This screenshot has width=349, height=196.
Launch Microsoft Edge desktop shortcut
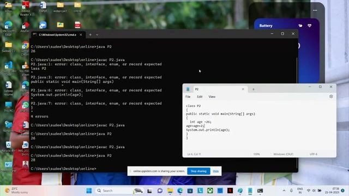click(x=9, y=28)
